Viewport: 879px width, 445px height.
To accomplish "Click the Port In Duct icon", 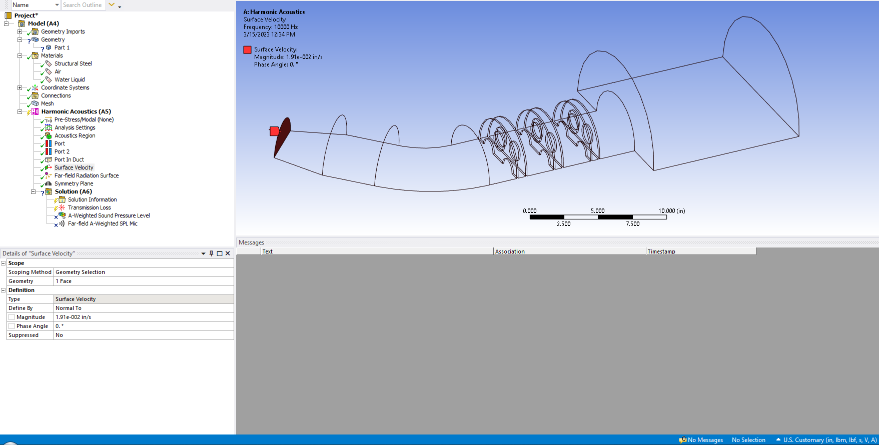I will [49, 159].
